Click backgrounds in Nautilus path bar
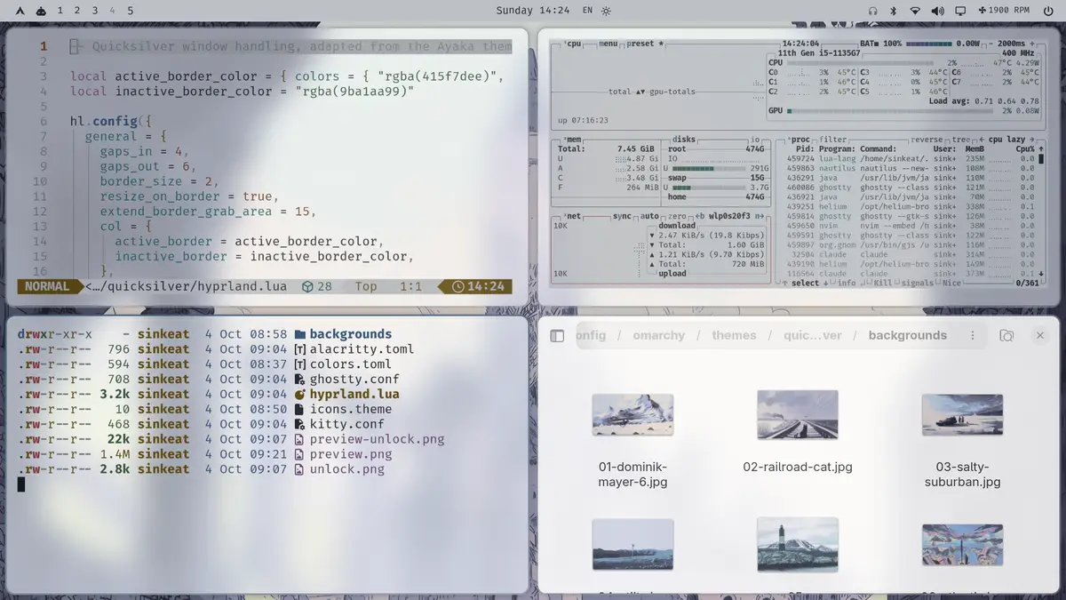Screen dimensions: 1066x600 pyautogui.click(x=907, y=336)
